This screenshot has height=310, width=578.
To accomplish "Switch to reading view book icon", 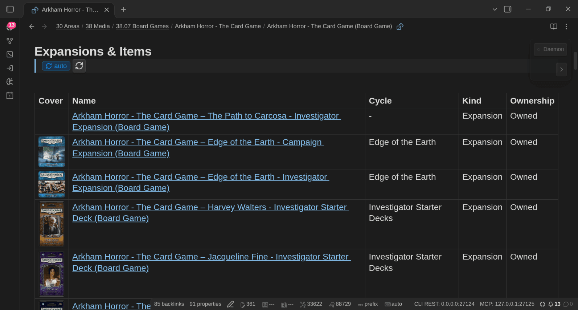I will pyautogui.click(x=554, y=26).
